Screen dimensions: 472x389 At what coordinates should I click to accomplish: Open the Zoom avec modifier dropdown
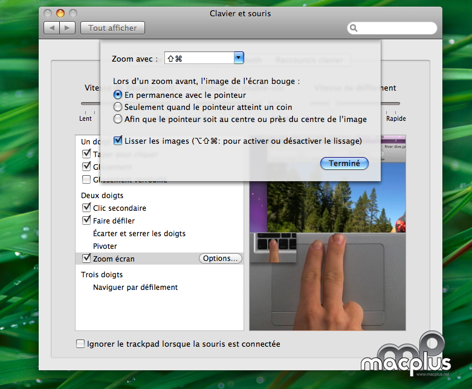pyautogui.click(x=239, y=58)
